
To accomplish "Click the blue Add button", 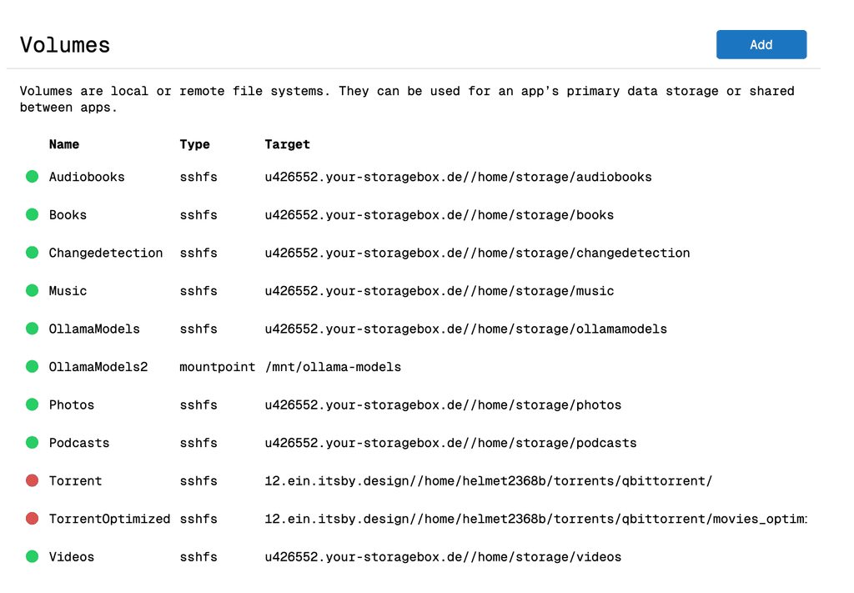I will click(x=761, y=45).
